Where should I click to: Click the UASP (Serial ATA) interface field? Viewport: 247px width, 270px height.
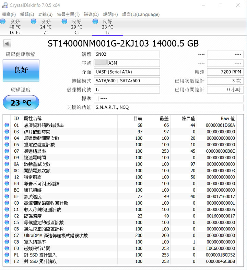pyautogui.click(x=127, y=72)
